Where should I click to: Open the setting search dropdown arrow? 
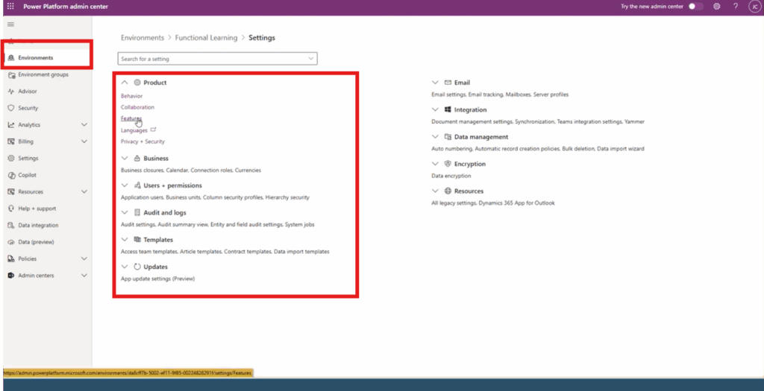click(311, 59)
